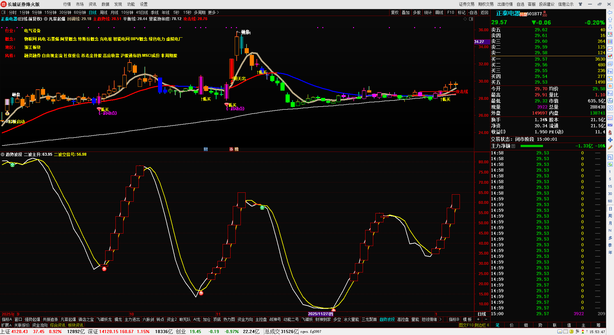
Task: Click the diamond icon at chart top-right
Action: tap(465, 19)
